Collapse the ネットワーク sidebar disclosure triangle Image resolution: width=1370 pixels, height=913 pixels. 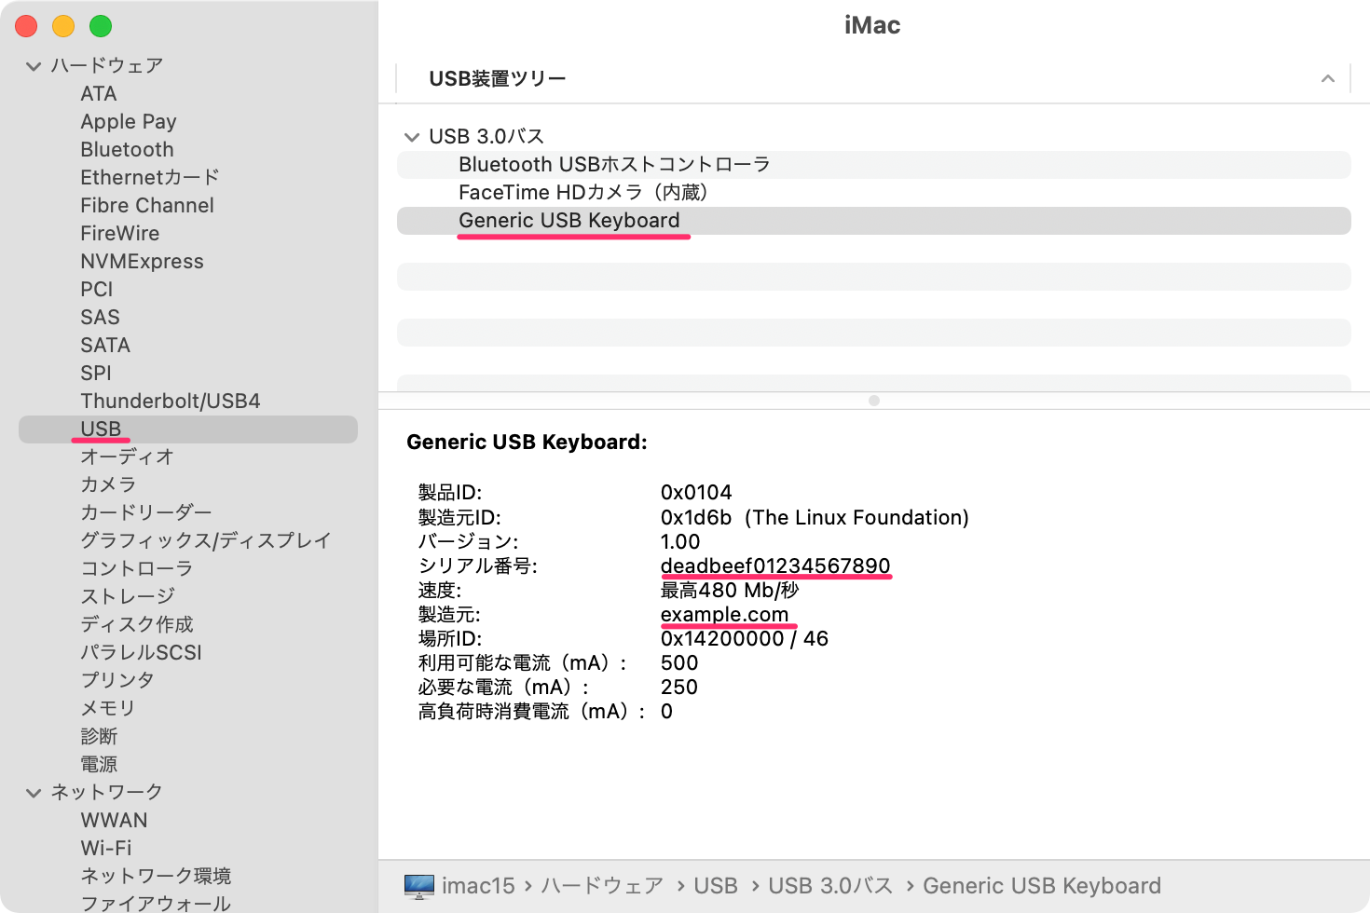34,792
